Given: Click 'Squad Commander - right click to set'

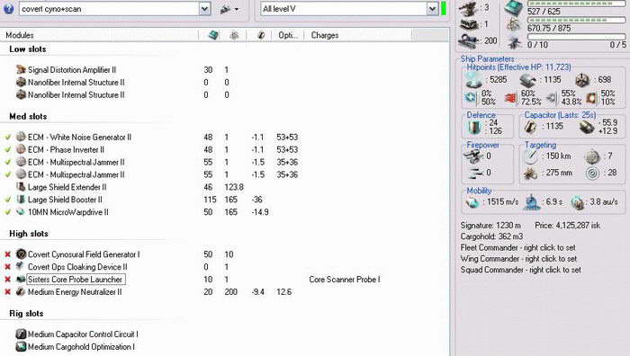Looking at the screenshot, I should pyautogui.click(x=521, y=270).
